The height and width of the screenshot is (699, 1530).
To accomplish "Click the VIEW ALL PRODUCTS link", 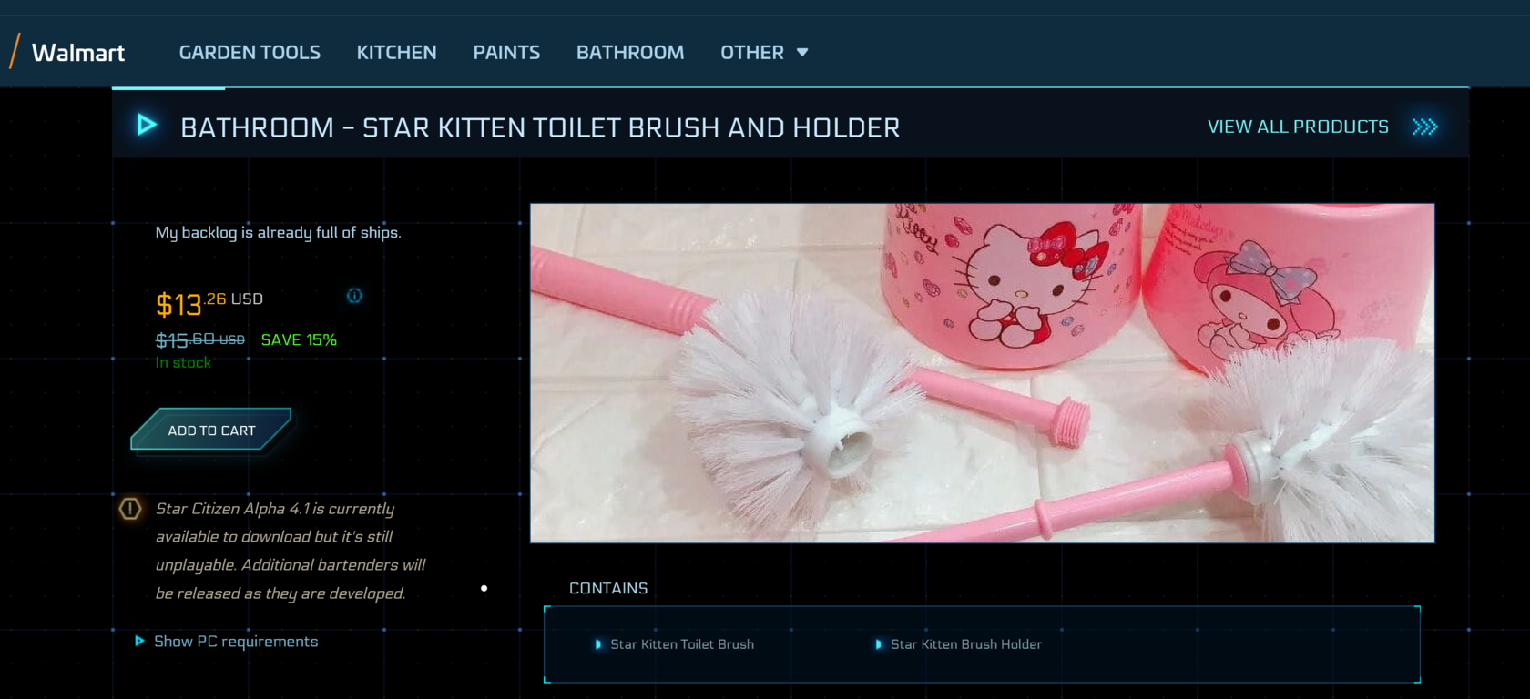I will pyautogui.click(x=1298, y=127).
